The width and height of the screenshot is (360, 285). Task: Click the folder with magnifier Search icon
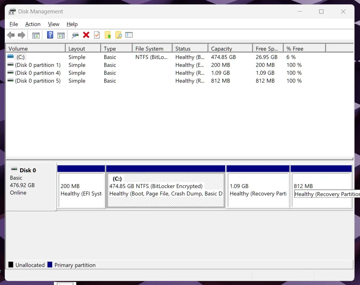click(119, 35)
